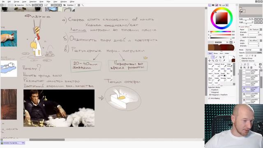Toggle the Anti-Aliasing checkbox
Image resolution: width=263 pixels, height=148 pixels.
tap(209, 98)
